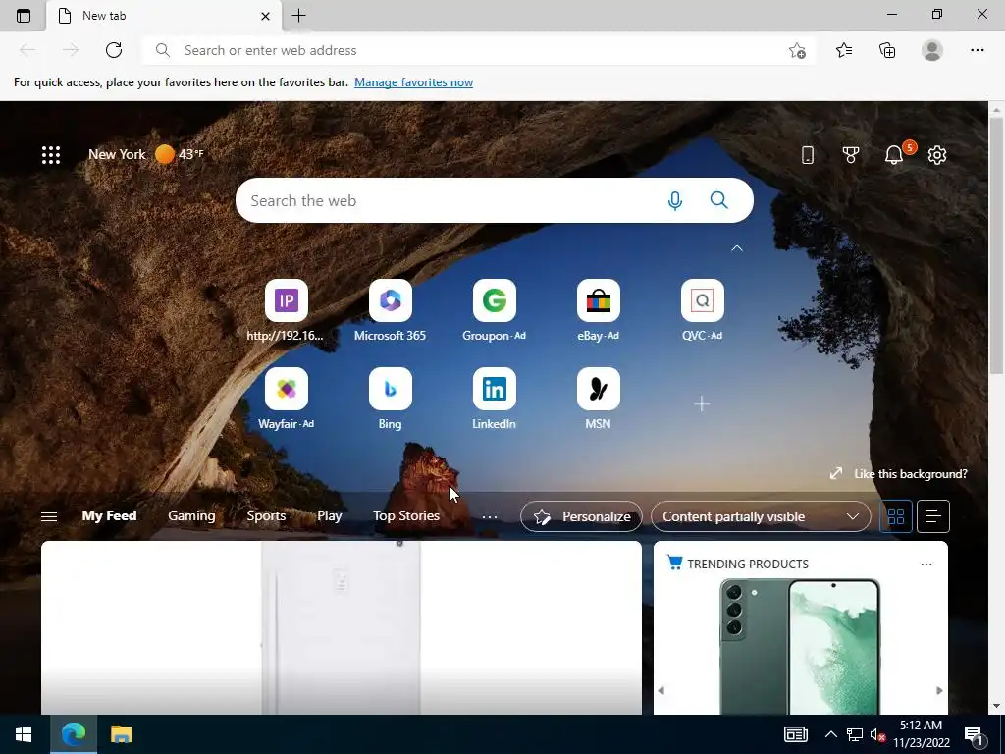
Task: Click Manage favorites now link
Action: click(x=413, y=82)
